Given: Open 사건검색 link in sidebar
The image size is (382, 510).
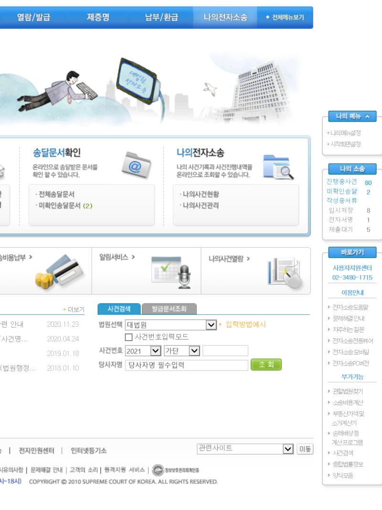Looking at the screenshot, I should pos(342,453).
